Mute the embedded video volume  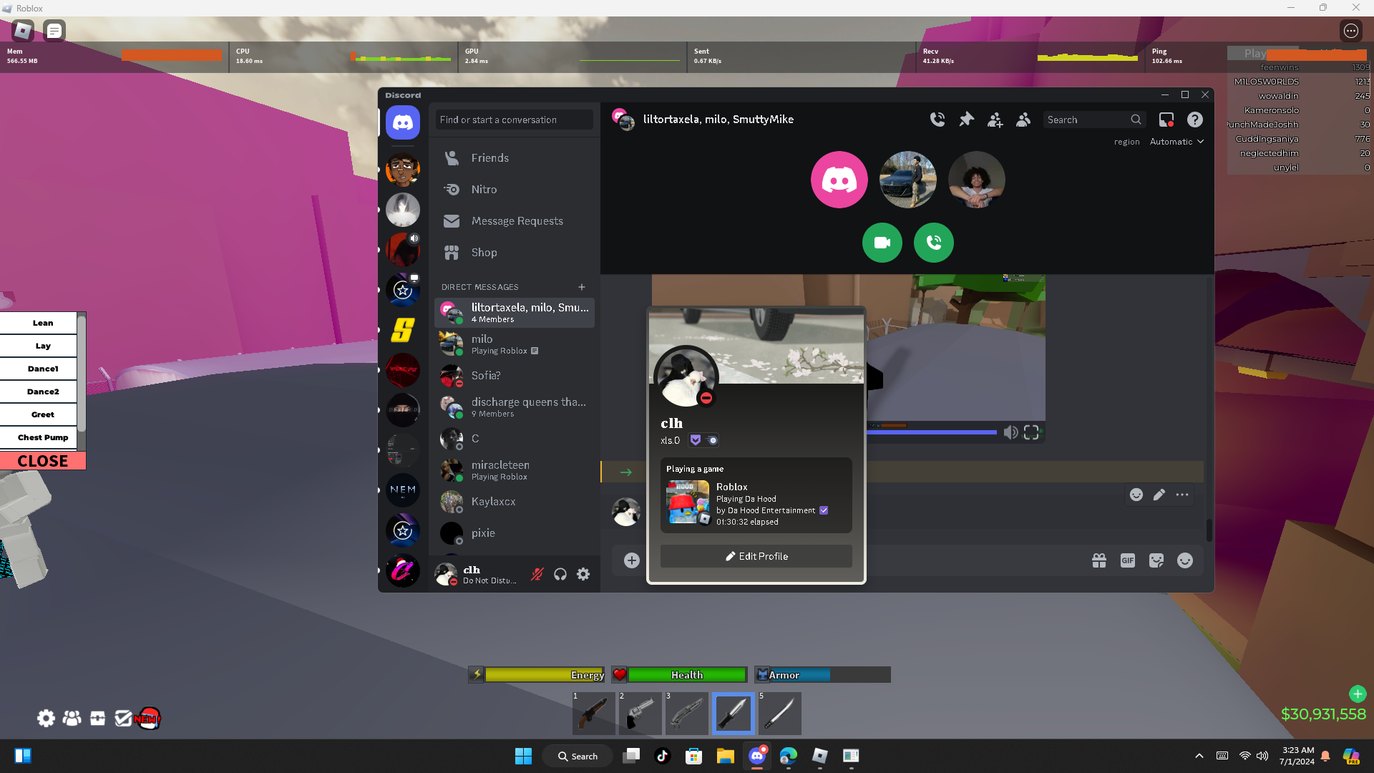[1010, 432]
